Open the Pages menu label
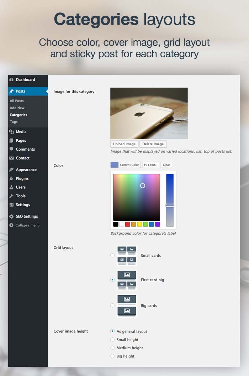Viewport: 249px width, 376px height. 21,141
